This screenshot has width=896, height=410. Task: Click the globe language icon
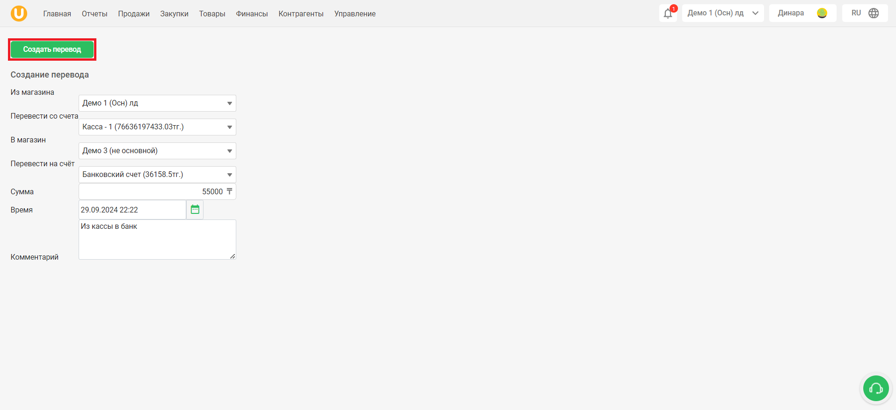point(874,13)
